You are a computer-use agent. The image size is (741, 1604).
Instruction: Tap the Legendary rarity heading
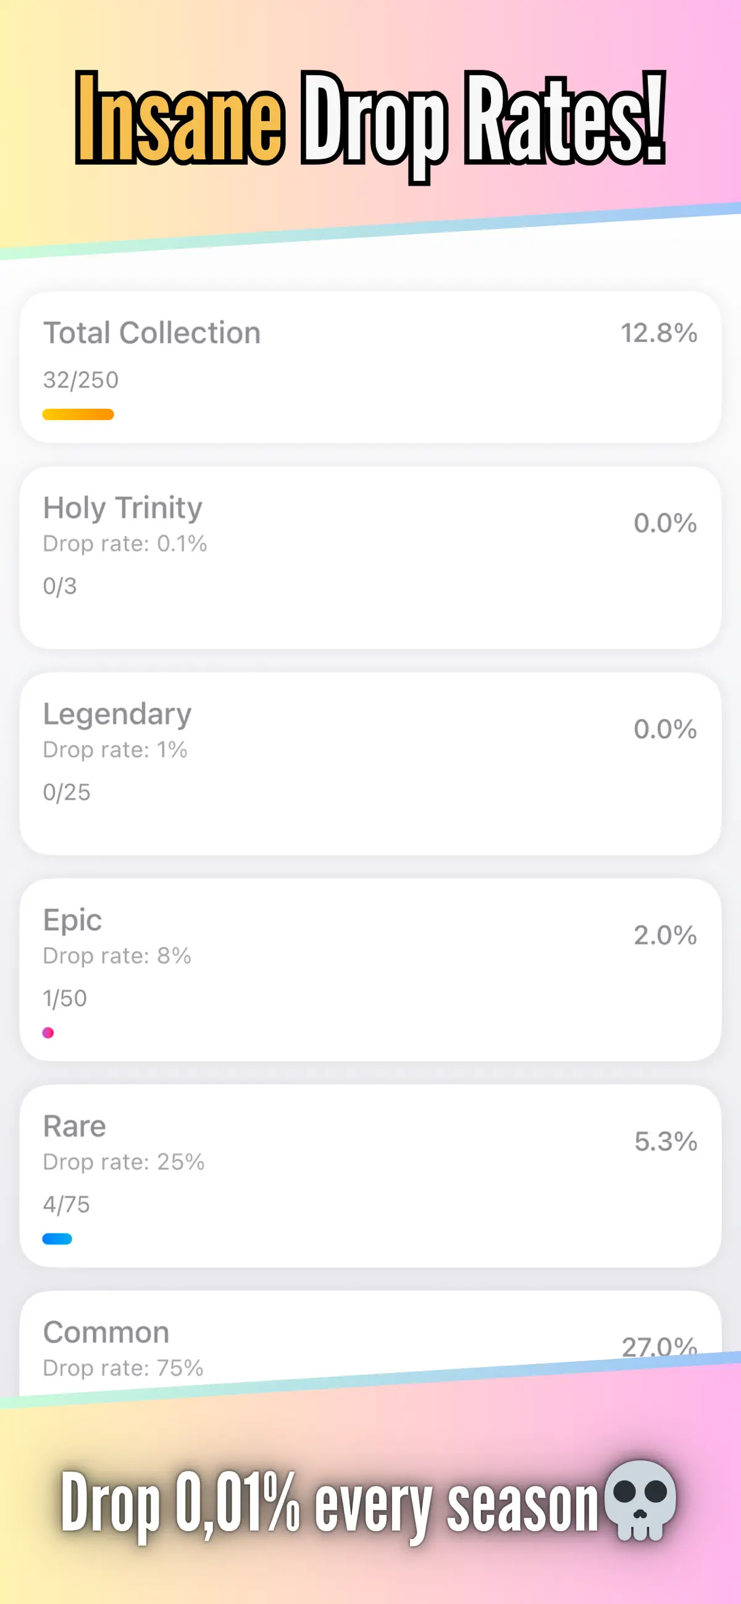pos(117,714)
